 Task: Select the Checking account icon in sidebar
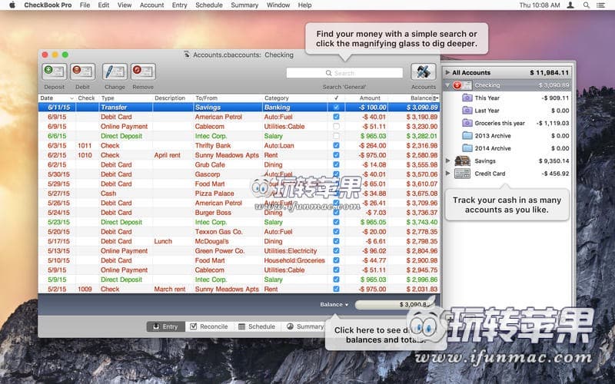pos(461,85)
